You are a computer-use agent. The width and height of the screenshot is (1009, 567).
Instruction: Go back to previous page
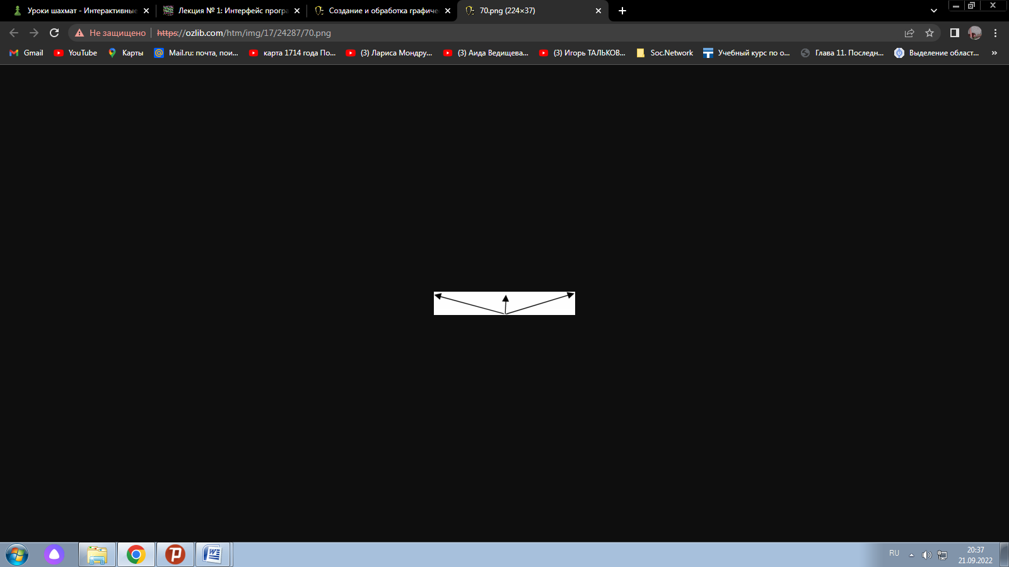14,33
